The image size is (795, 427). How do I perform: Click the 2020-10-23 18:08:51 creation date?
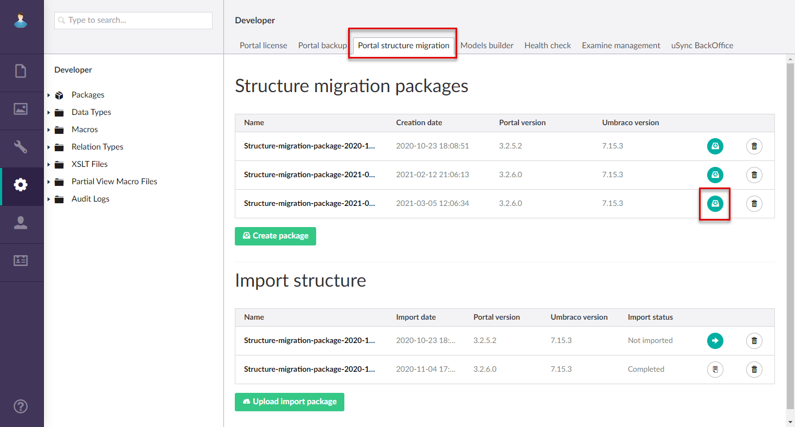433,146
